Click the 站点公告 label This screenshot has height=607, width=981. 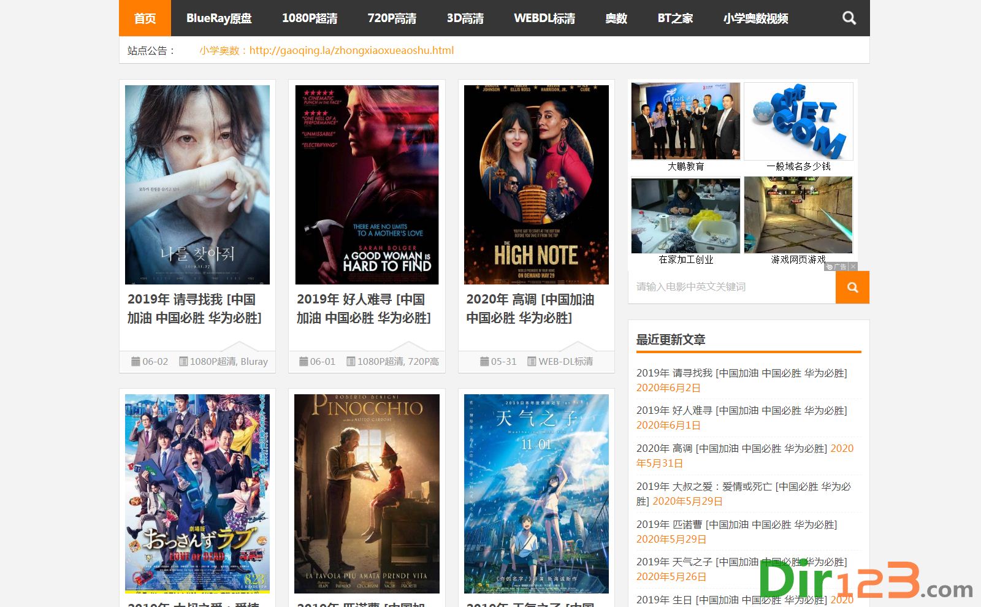pyautogui.click(x=151, y=50)
